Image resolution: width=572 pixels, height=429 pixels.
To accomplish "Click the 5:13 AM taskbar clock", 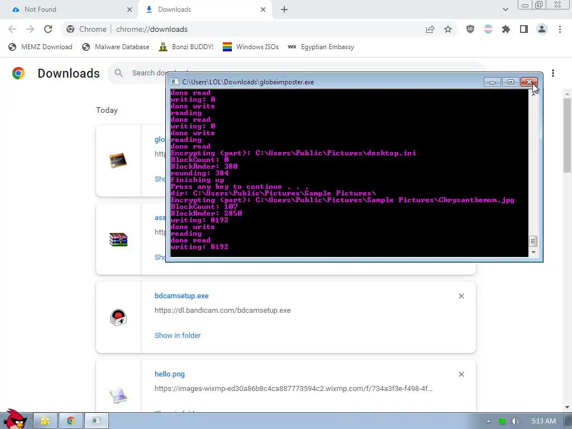I will point(544,421).
